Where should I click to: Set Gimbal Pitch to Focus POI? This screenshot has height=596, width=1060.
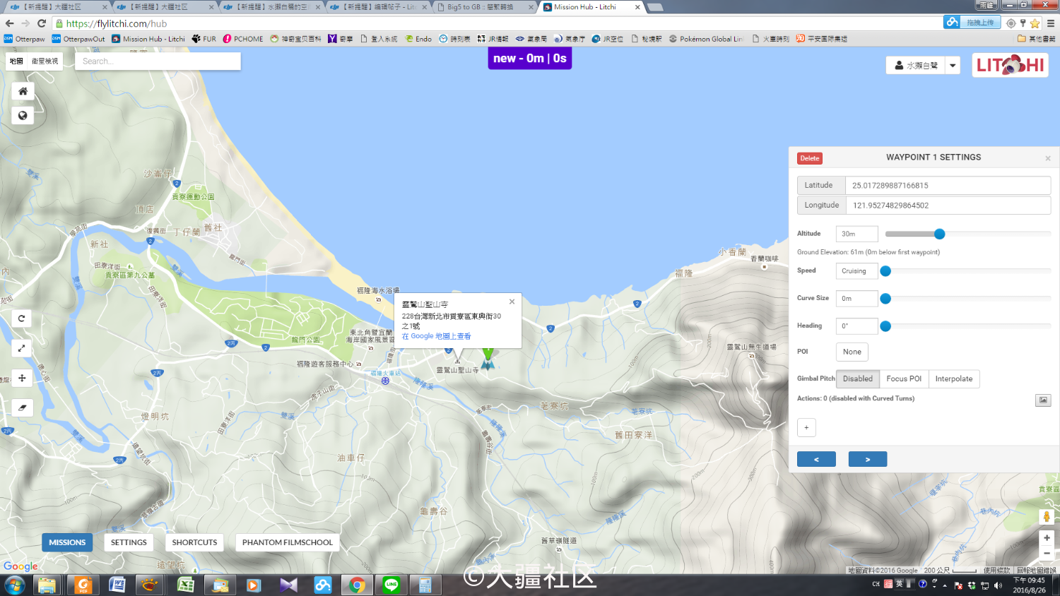click(x=904, y=379)
